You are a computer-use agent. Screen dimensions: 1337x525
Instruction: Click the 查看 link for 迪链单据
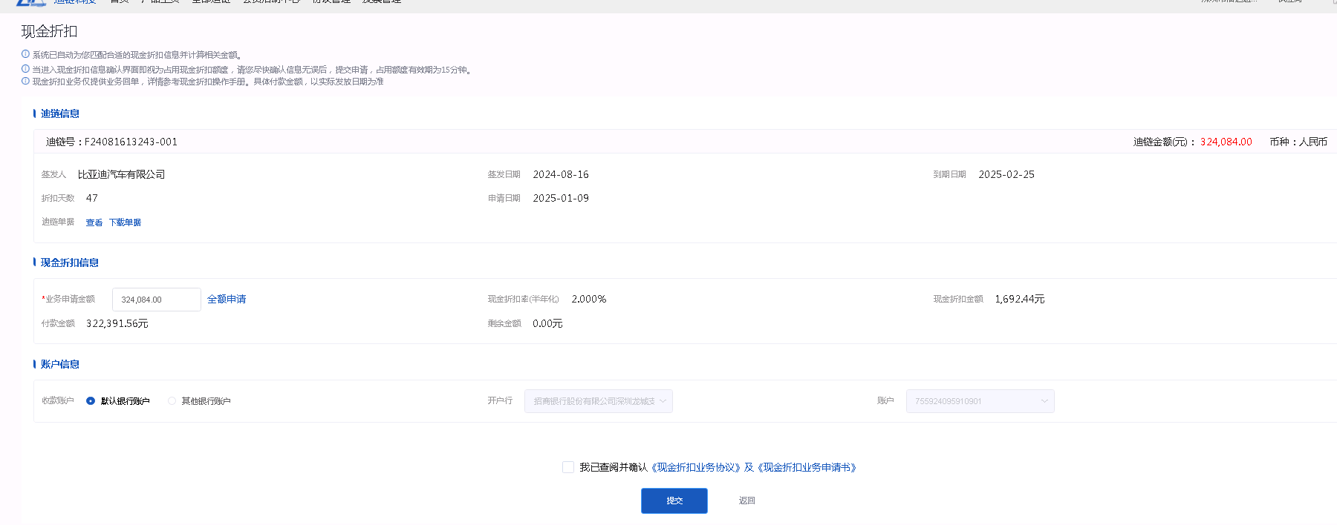(94, 222)
